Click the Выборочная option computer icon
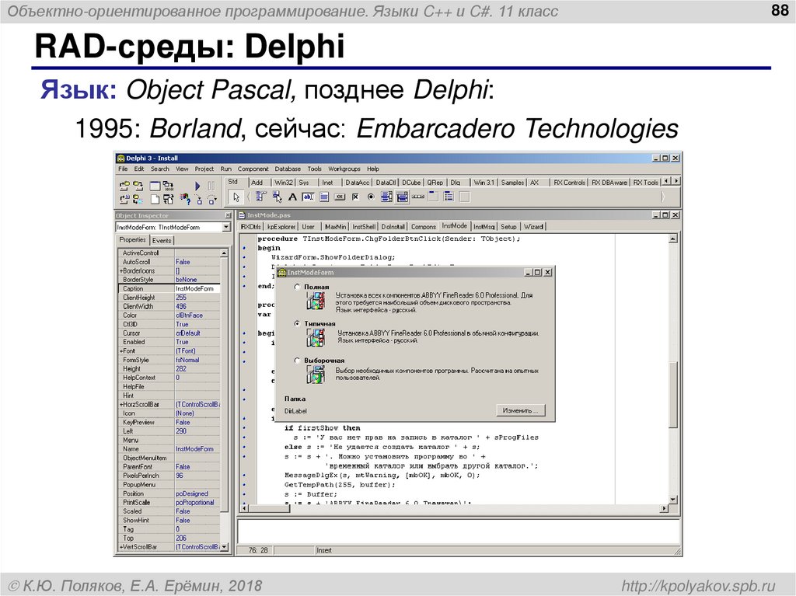This screenshot has width=796, height=596. (316, 375)
